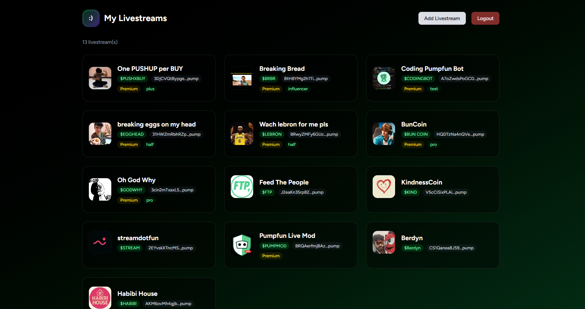Click the half tag on Wach lebron stream

click(x=292, y=144)
